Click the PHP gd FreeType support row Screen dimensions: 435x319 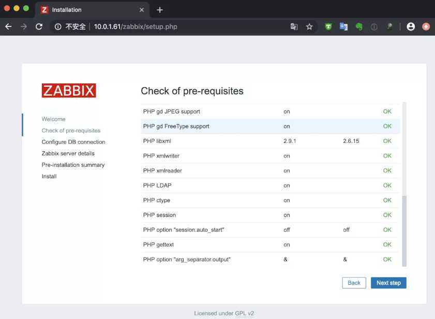270,126
